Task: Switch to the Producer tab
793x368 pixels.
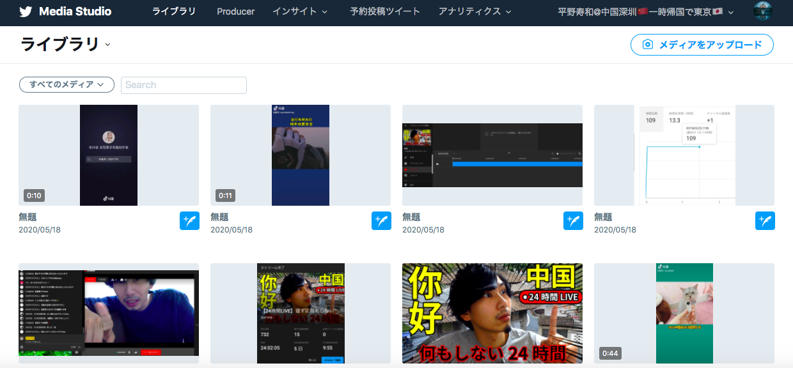Action: pos(235,11)
